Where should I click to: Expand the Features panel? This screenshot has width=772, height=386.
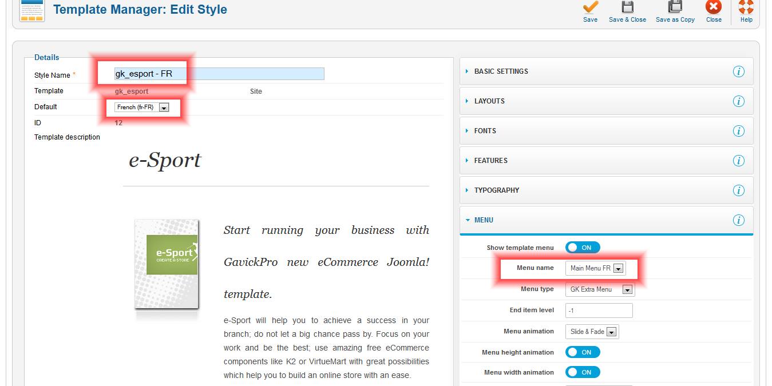(x=607, y=161)
